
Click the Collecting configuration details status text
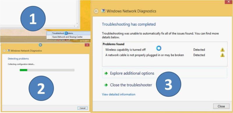[21, 64]
